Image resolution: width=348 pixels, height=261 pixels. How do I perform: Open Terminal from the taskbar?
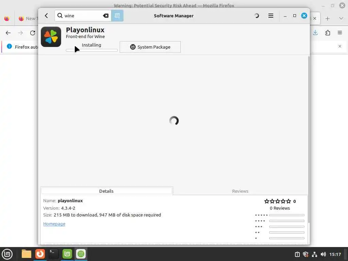pyautogui.click(x=54, y=254)
